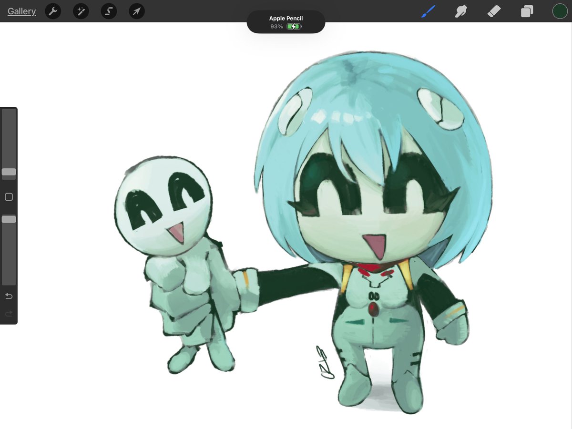The height and width of the screenshot is (429, 572).
Task: Redo the last undone stroke
Action: [x=9, y=314]
